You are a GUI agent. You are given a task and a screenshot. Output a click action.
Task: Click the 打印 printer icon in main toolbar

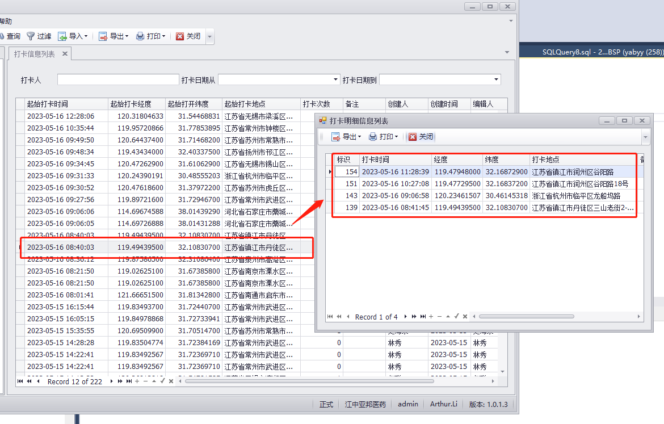click(140, 36)
